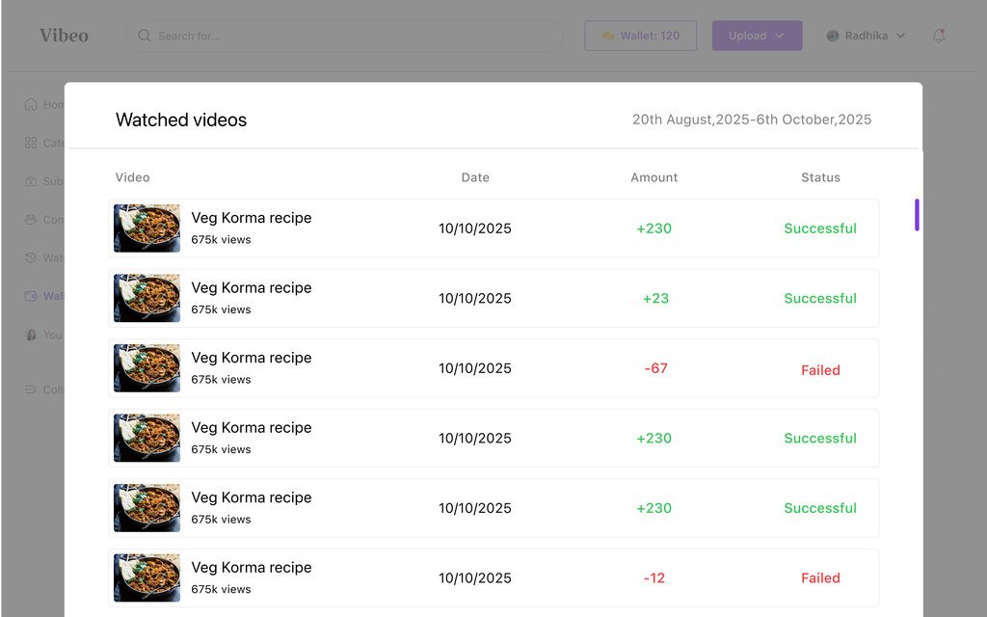This screenshot has width=987, height=617.
Task: Open the Wallet: 120 button
Action: pyautogui.click(x=640, y=36)
